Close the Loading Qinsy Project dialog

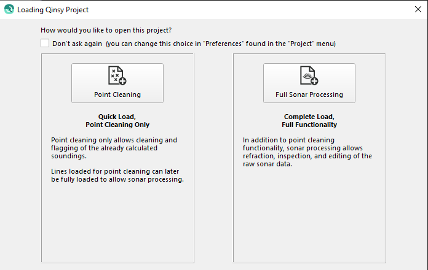coord(418,9)
